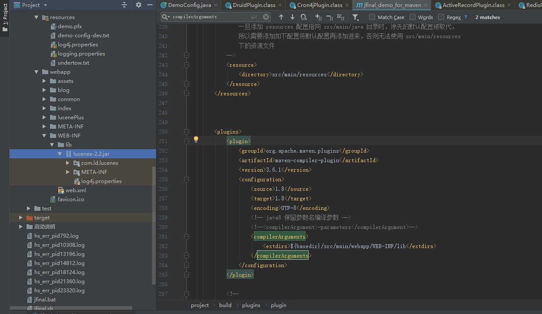Expand the assets folder
Viewport: 542px width, 314px height.
[x=44, y=81]
